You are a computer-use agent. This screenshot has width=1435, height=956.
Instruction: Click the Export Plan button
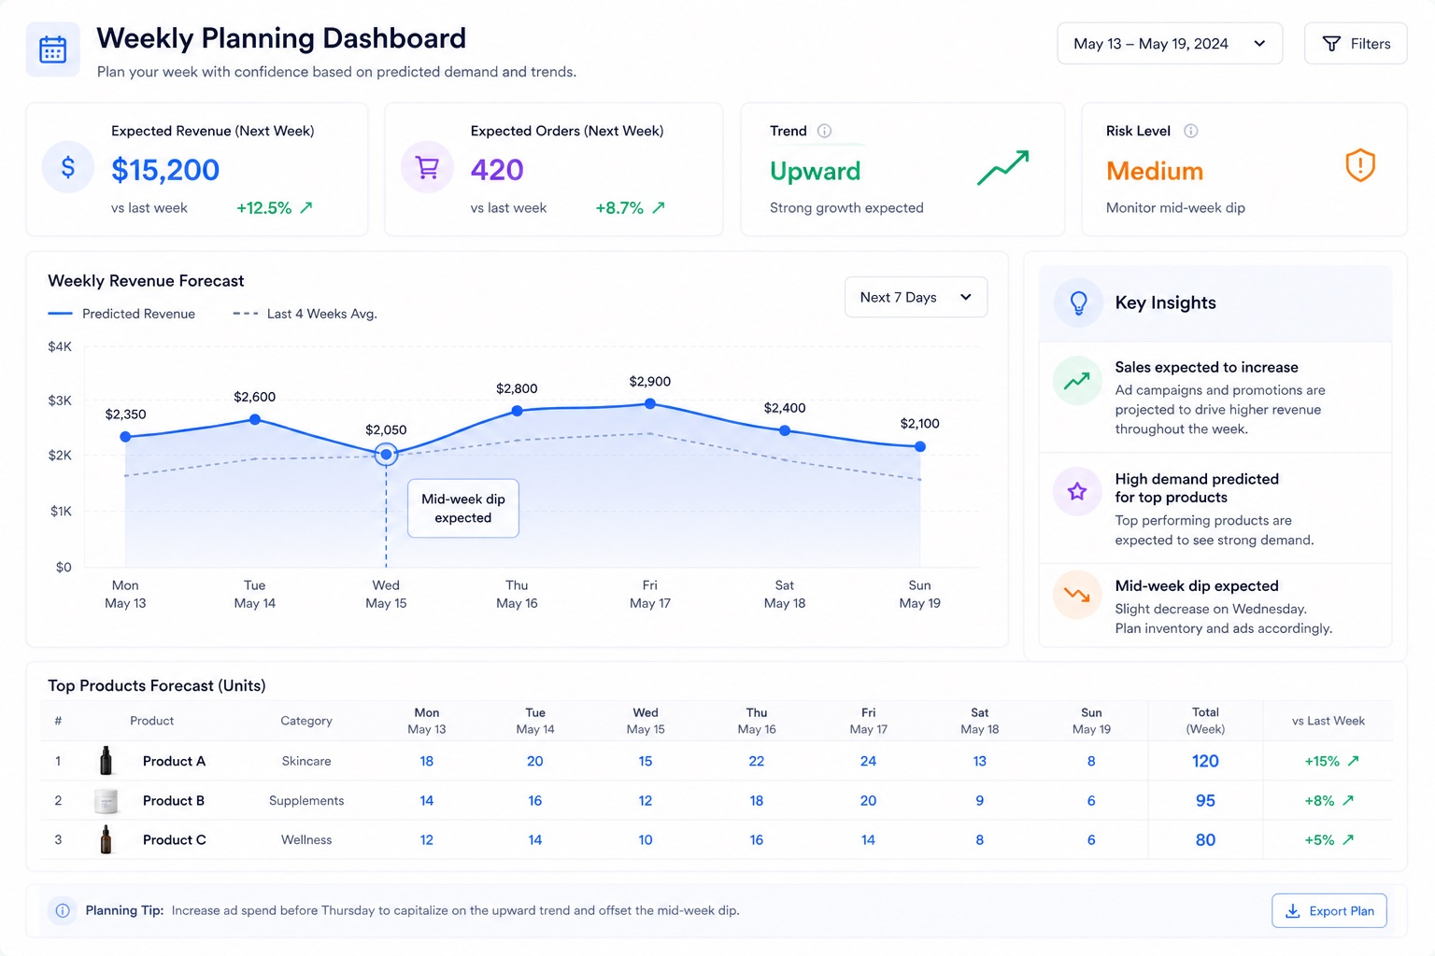(x=1329, y=911)
